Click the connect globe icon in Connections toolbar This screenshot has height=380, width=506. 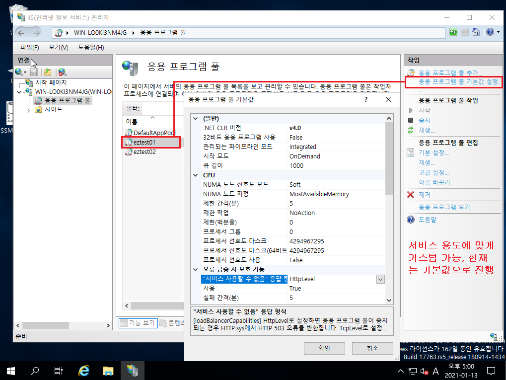pos(19,72)
